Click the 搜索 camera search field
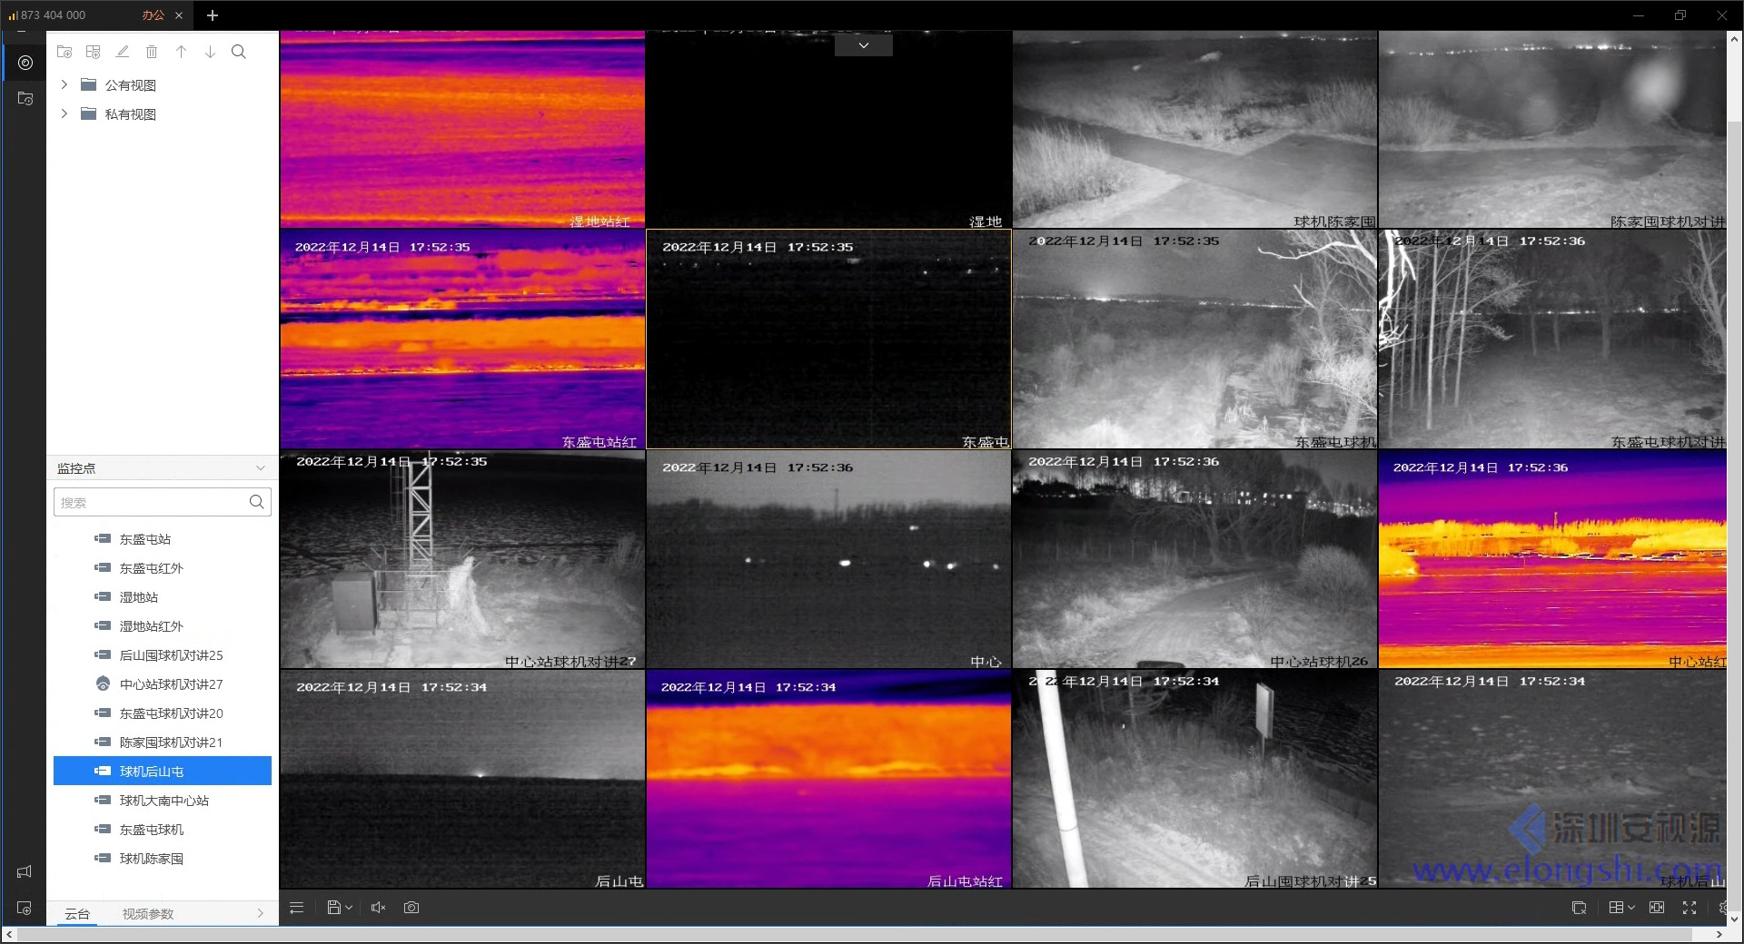Viewport: 1744px width, 944px height. 150,502
